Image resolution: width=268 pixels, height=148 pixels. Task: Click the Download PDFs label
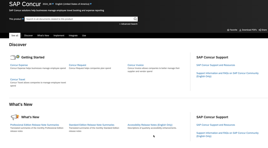tap(249, 30)
